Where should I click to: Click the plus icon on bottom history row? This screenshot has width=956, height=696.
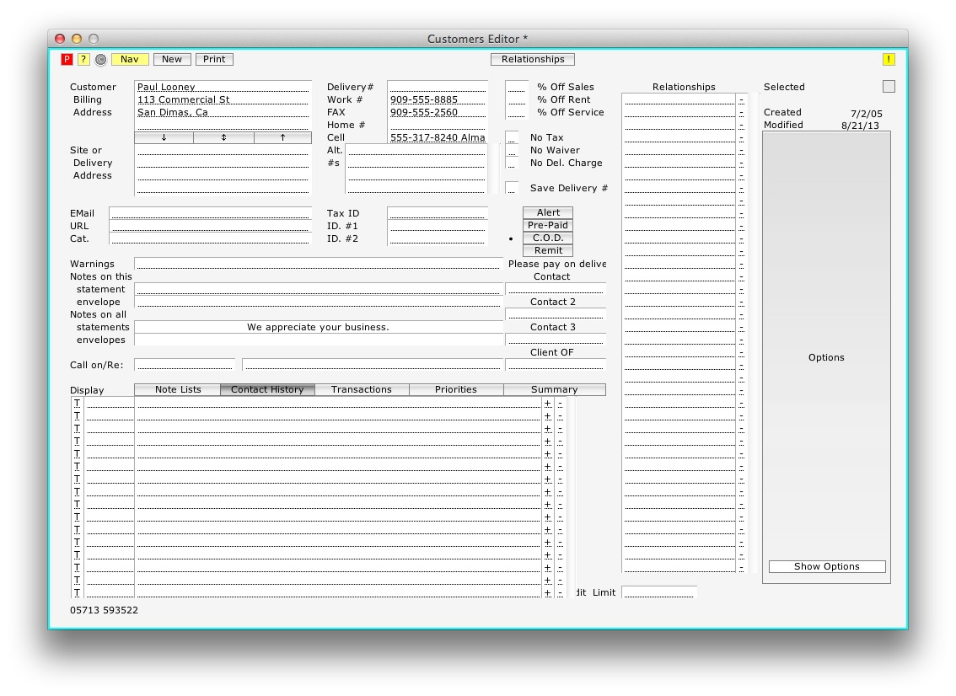pos(547,592)
